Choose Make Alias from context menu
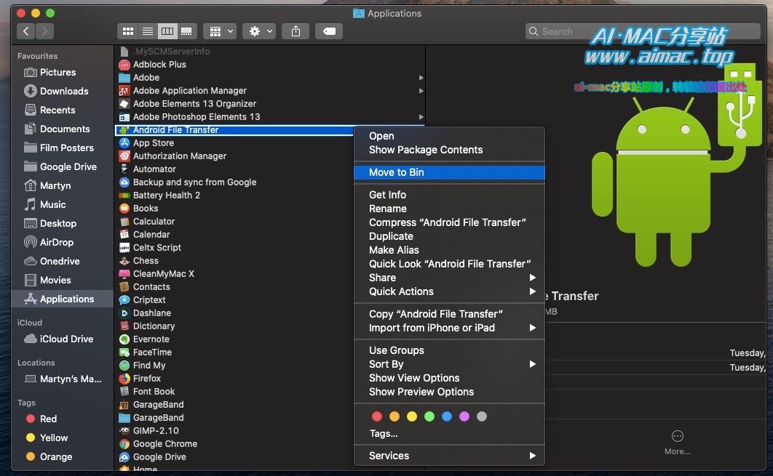Viewport: 773px width, 476px height. coord(449,250)
